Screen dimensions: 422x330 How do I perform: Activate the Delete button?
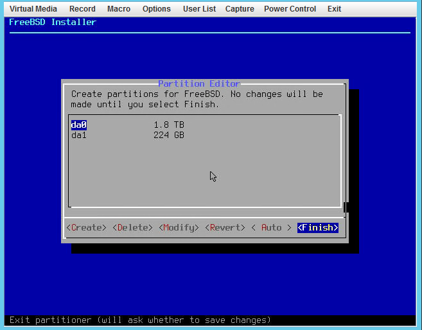[x=133, y=227]
